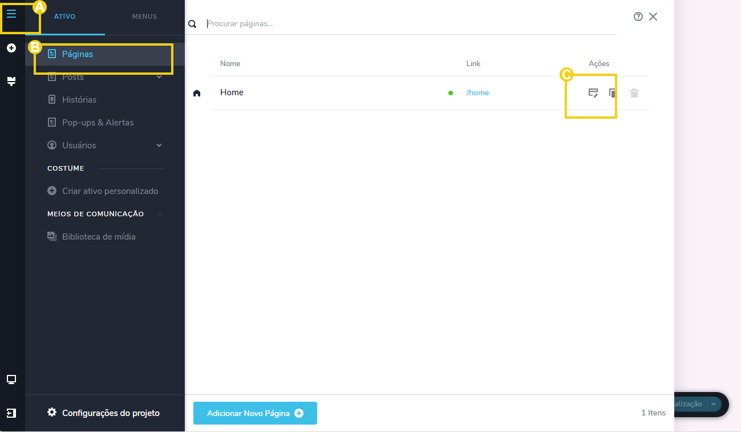Screen dimensions: 741x432
Task: Open Páginas in the sidebar
Action: click(x=78, y=54)
